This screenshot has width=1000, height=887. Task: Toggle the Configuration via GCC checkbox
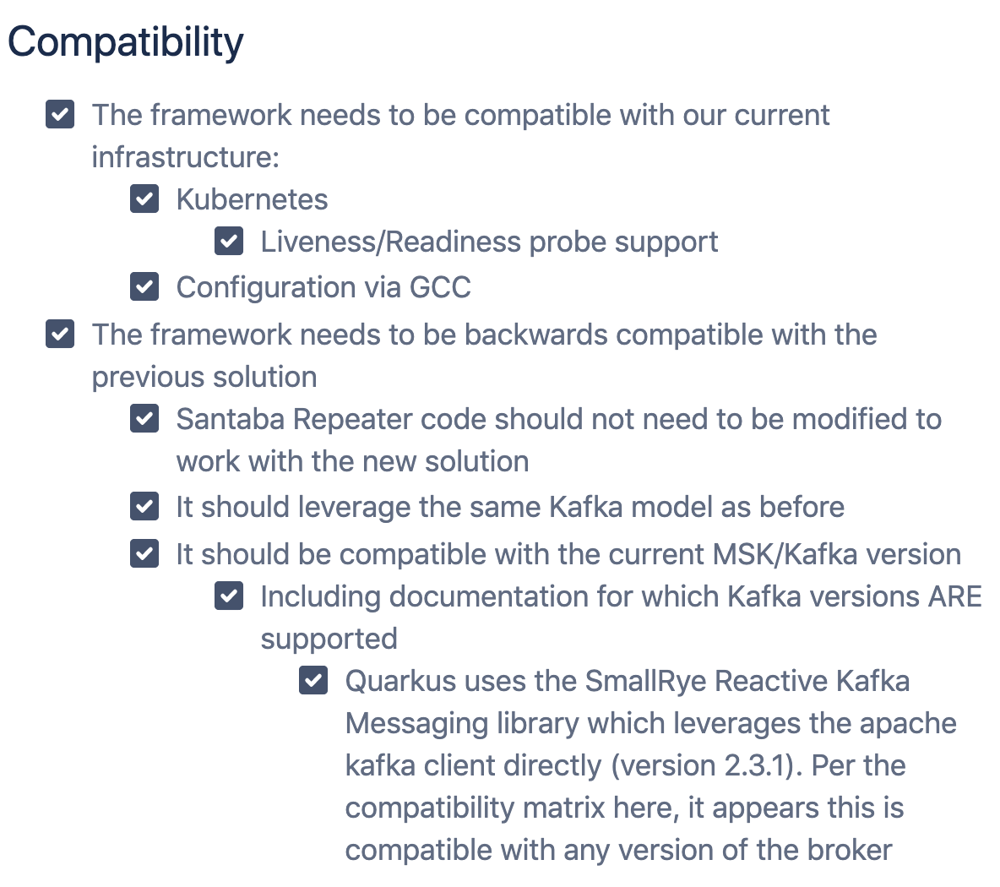pos(144,286)
